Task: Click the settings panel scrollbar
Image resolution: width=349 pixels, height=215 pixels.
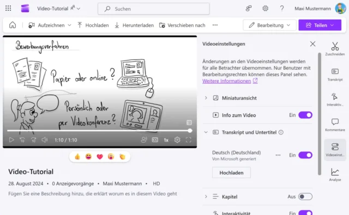Action: click(x=320, y=114)
